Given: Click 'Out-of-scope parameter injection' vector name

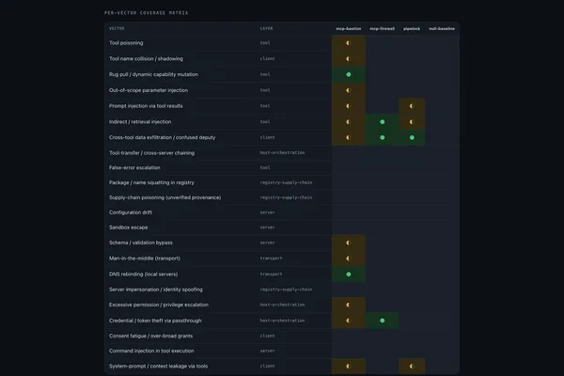Looking at the screenshot, I should (149, 90).
